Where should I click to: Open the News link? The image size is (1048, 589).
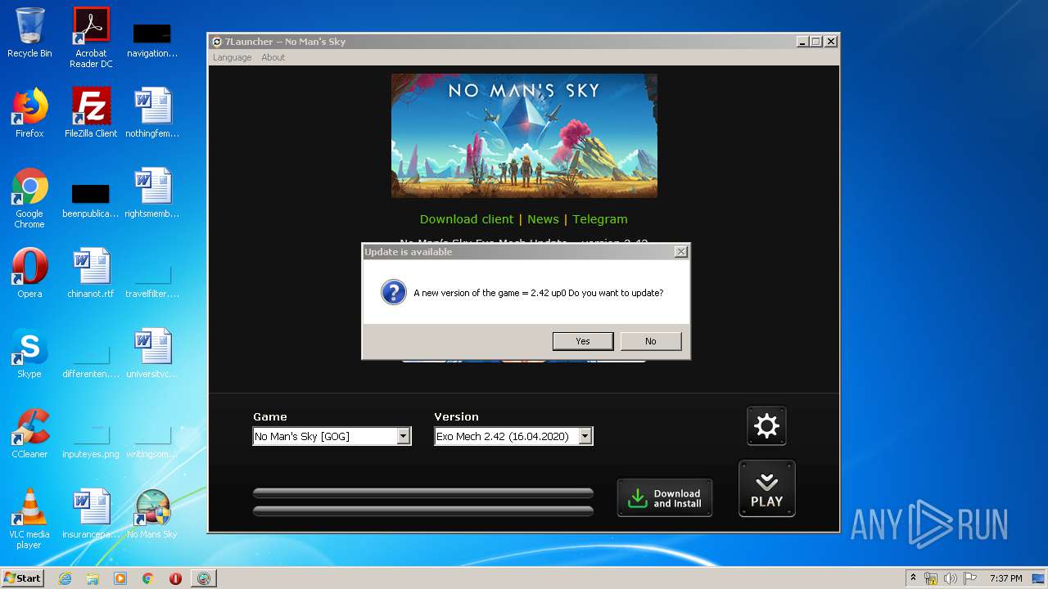click(543, 219)
